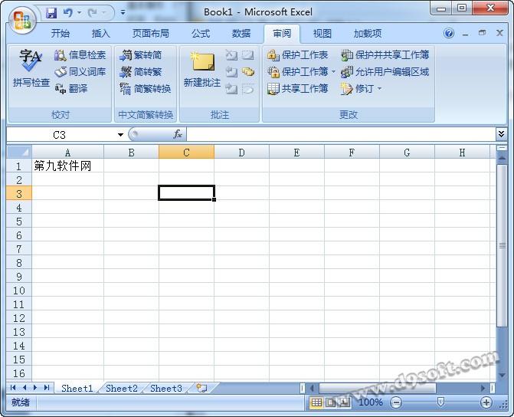Click 允许用户编辑区域
Viewport: 514px width, 417px height.
coord(385,72)
